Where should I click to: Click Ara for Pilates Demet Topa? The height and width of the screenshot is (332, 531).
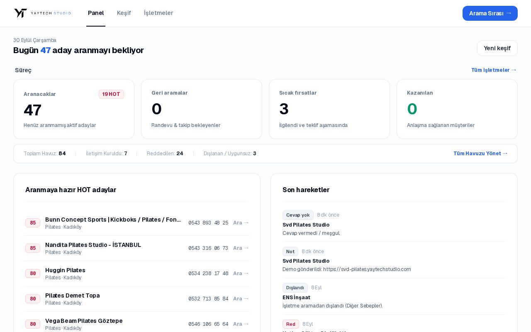(241, 299)
